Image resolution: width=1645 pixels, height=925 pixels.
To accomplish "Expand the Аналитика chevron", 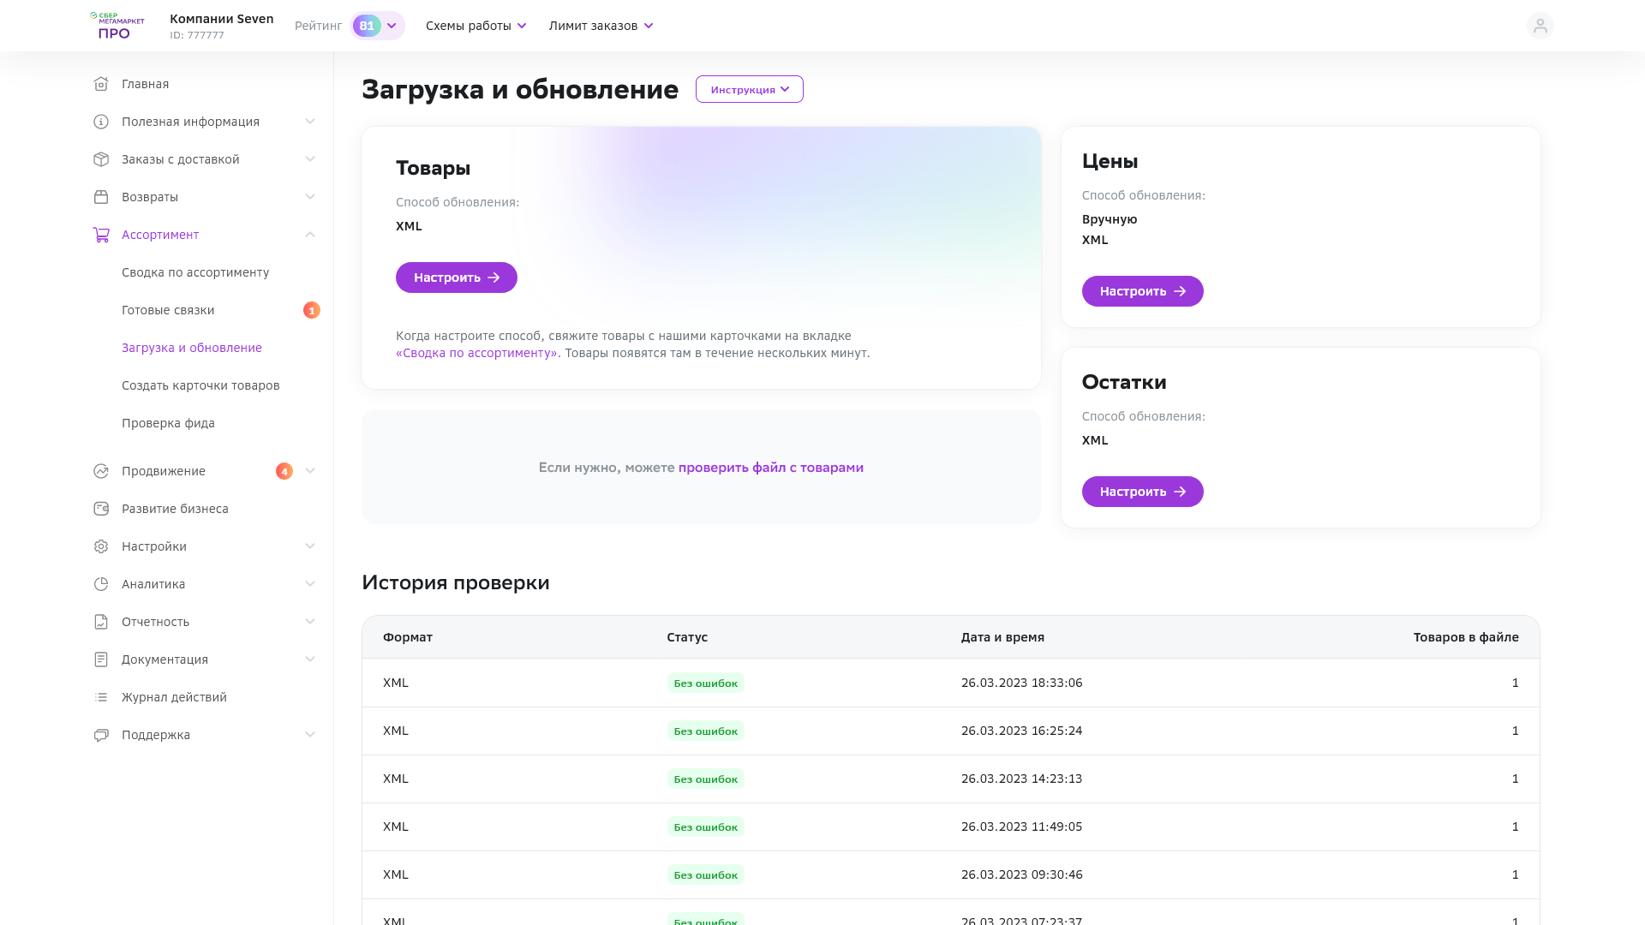I will tap(310, 584).
